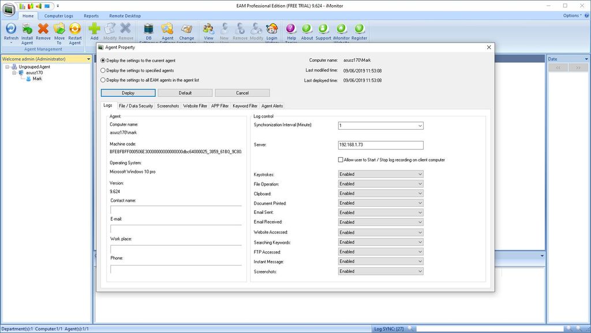Viewport: 591px width, 333px height.
Task: Click the Install Agent icon
Action: [x=27, y=29]
